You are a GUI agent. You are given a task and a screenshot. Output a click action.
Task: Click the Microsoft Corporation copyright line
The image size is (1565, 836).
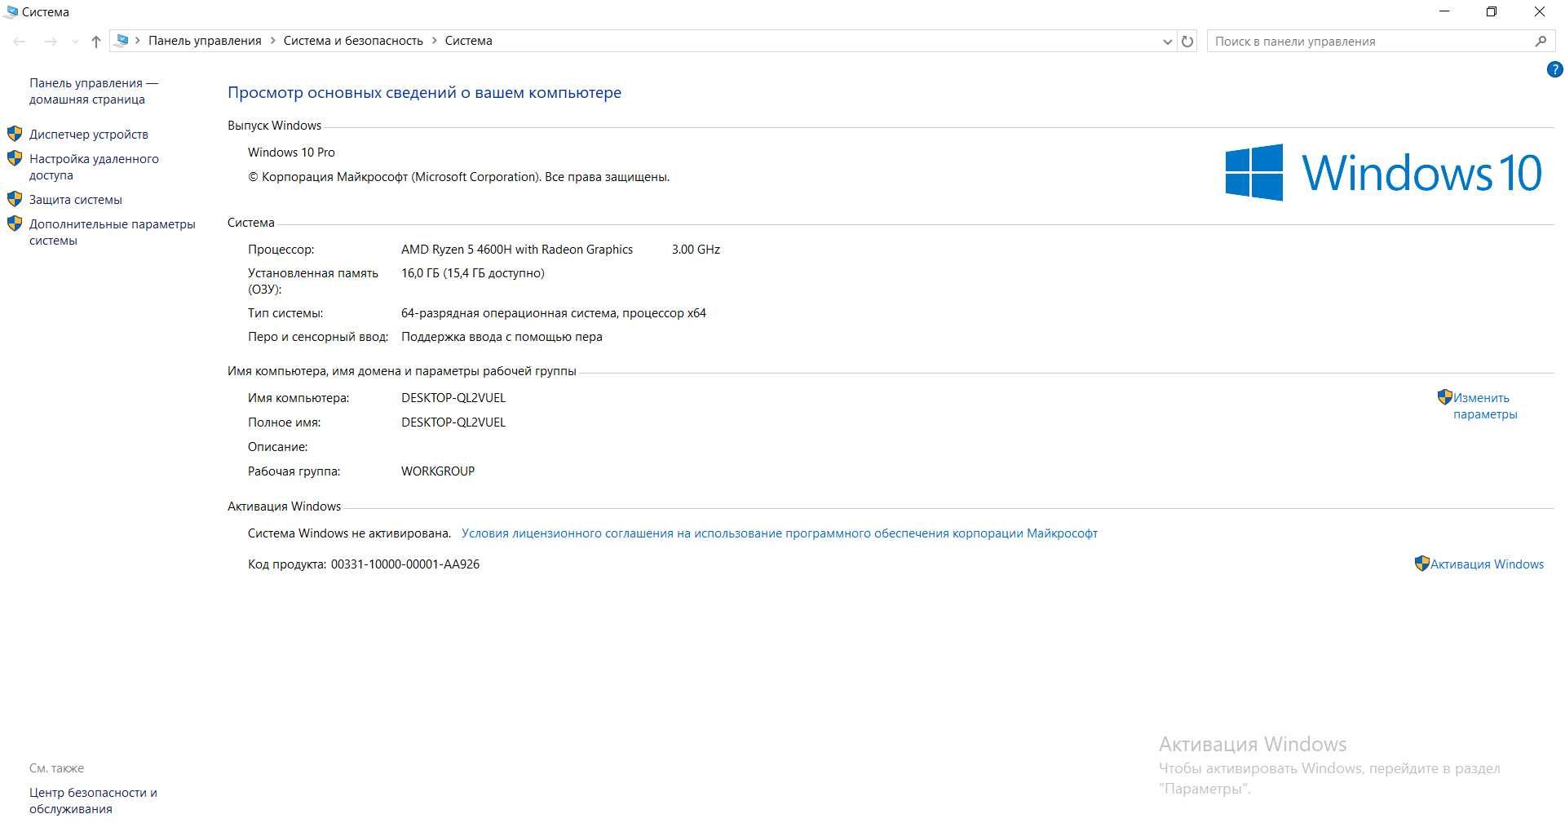[458, 177]
